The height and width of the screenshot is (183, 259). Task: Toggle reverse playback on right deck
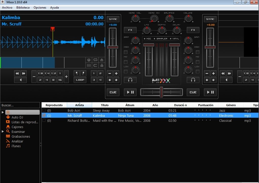pyautogui.click(x=226, y=80)
